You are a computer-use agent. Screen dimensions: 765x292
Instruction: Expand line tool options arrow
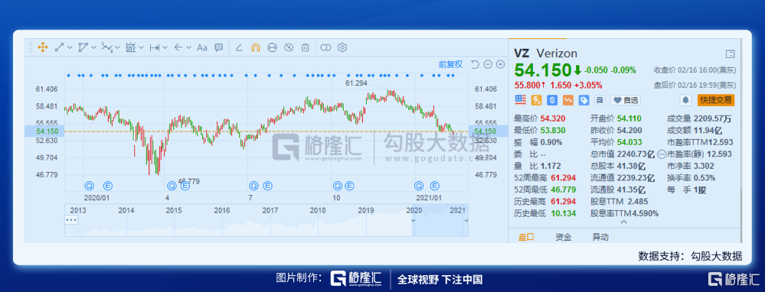click(70, 47)
